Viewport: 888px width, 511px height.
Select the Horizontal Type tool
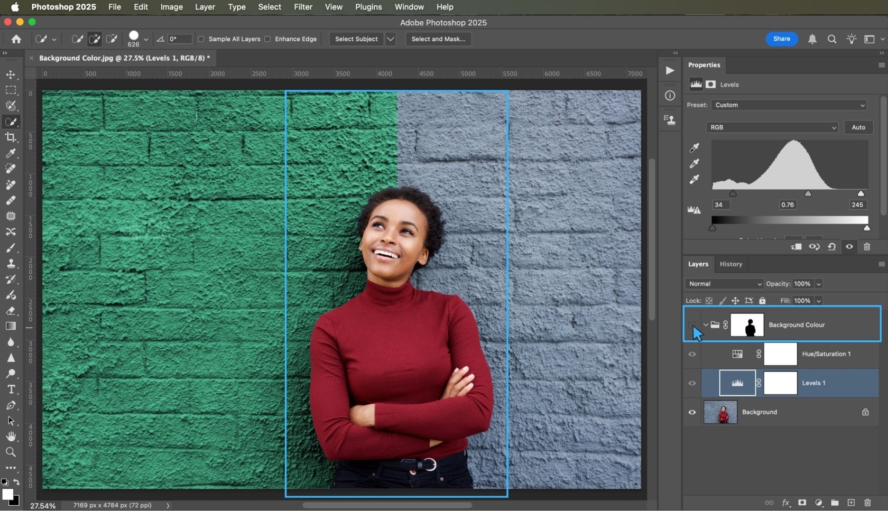11,389
